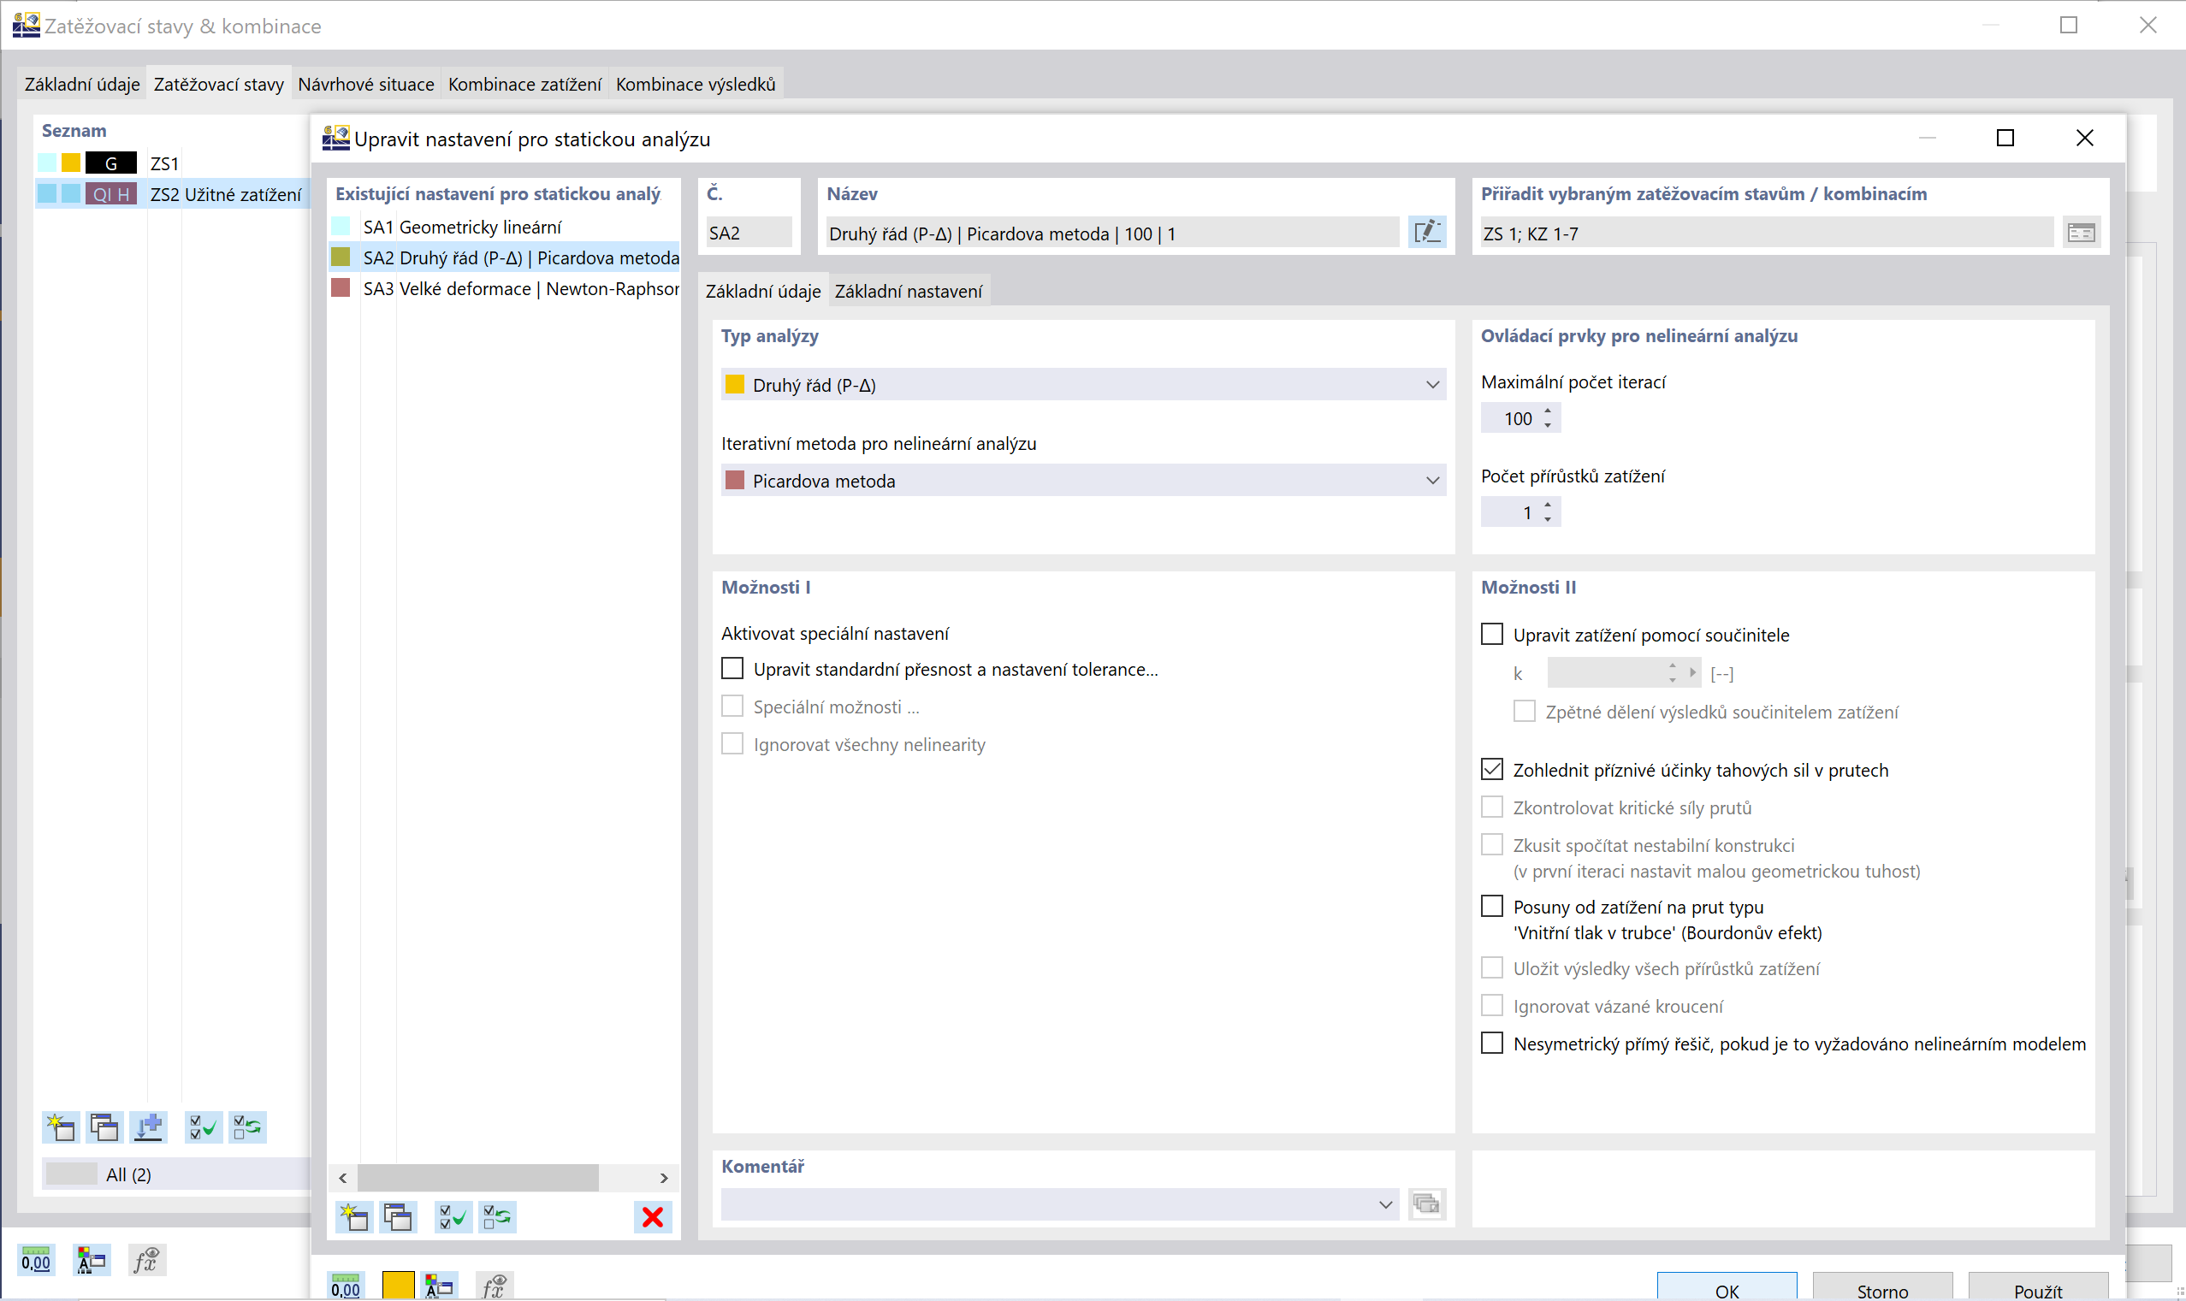The image size is (2186, 1301).
Task: Open the Picardova metoda iterative method dropdown
Action: 1432,481
